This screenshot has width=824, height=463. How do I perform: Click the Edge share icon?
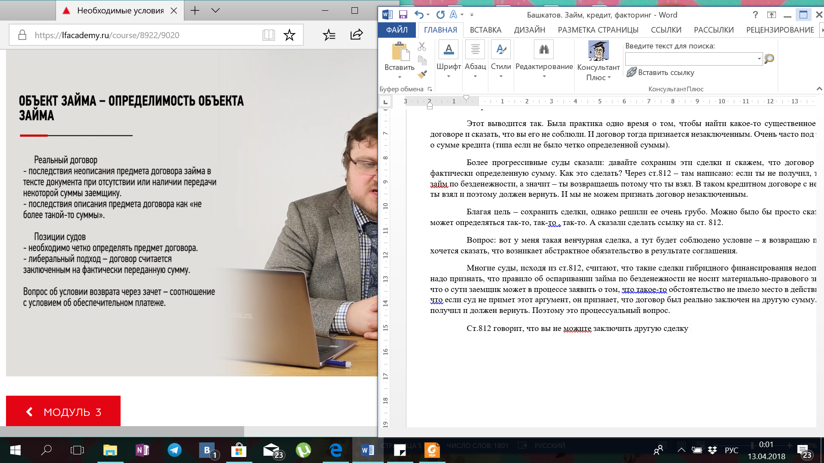(357, 35)
